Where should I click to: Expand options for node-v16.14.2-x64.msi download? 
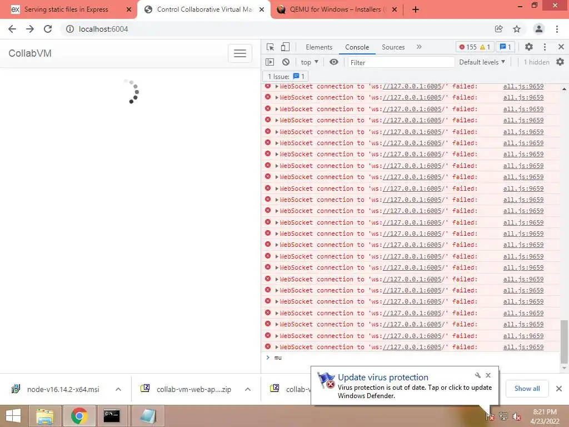[118, 389]
